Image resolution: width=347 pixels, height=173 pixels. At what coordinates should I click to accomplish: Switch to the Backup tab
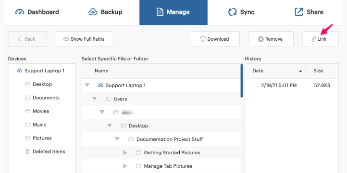[105, 12]
